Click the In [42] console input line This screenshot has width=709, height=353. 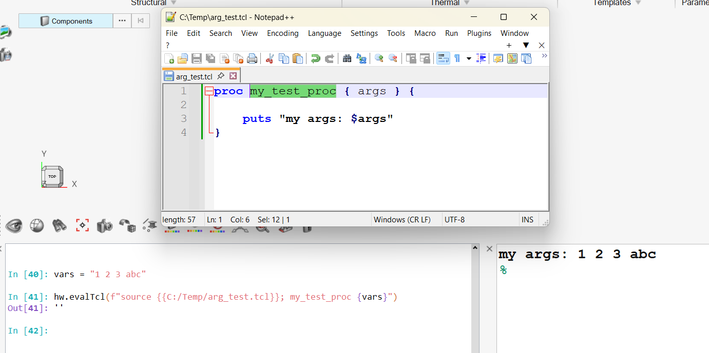(239, 331)
